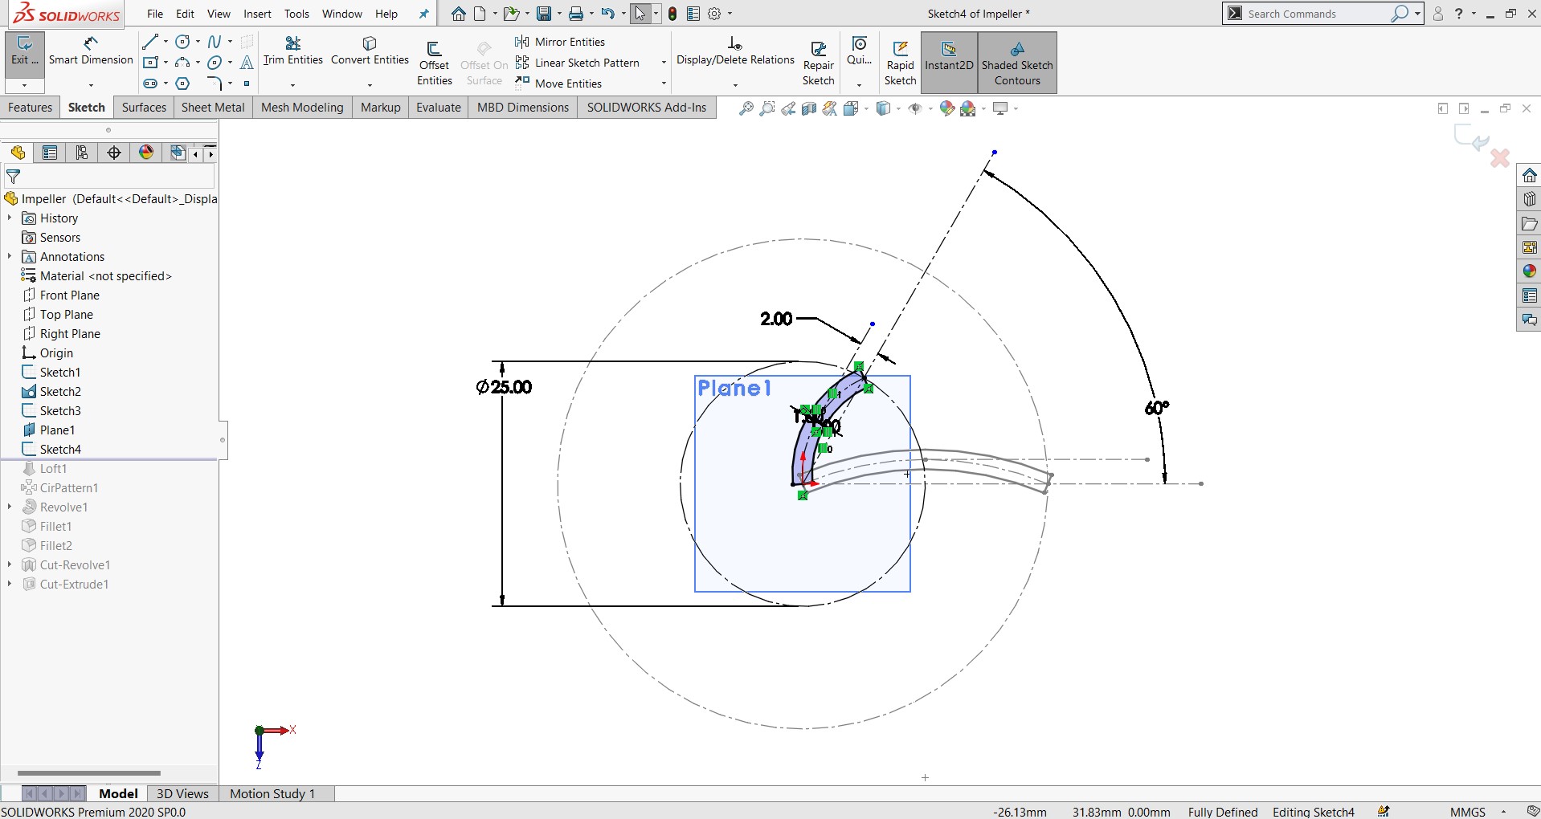Viewport: 1541px width, 819px height.
Task: Select the Corner Rectangle tool
Action: (x=150, y=63)
